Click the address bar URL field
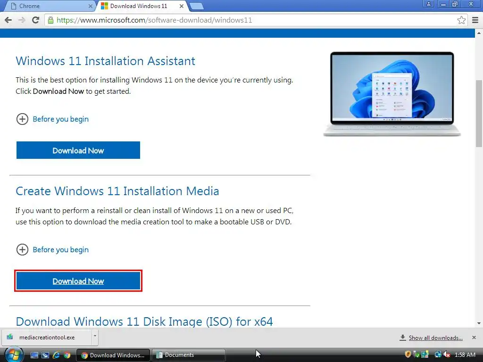 click(x=256, y=20)
